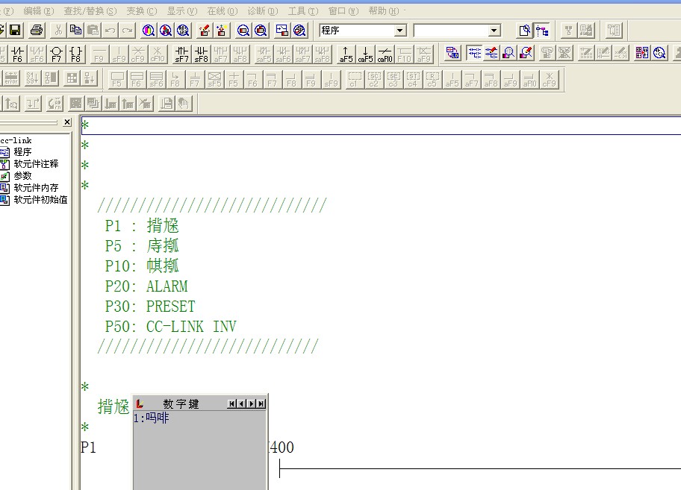
Task: Insert an application instruction with F8 button
Action: click(75, 54)
